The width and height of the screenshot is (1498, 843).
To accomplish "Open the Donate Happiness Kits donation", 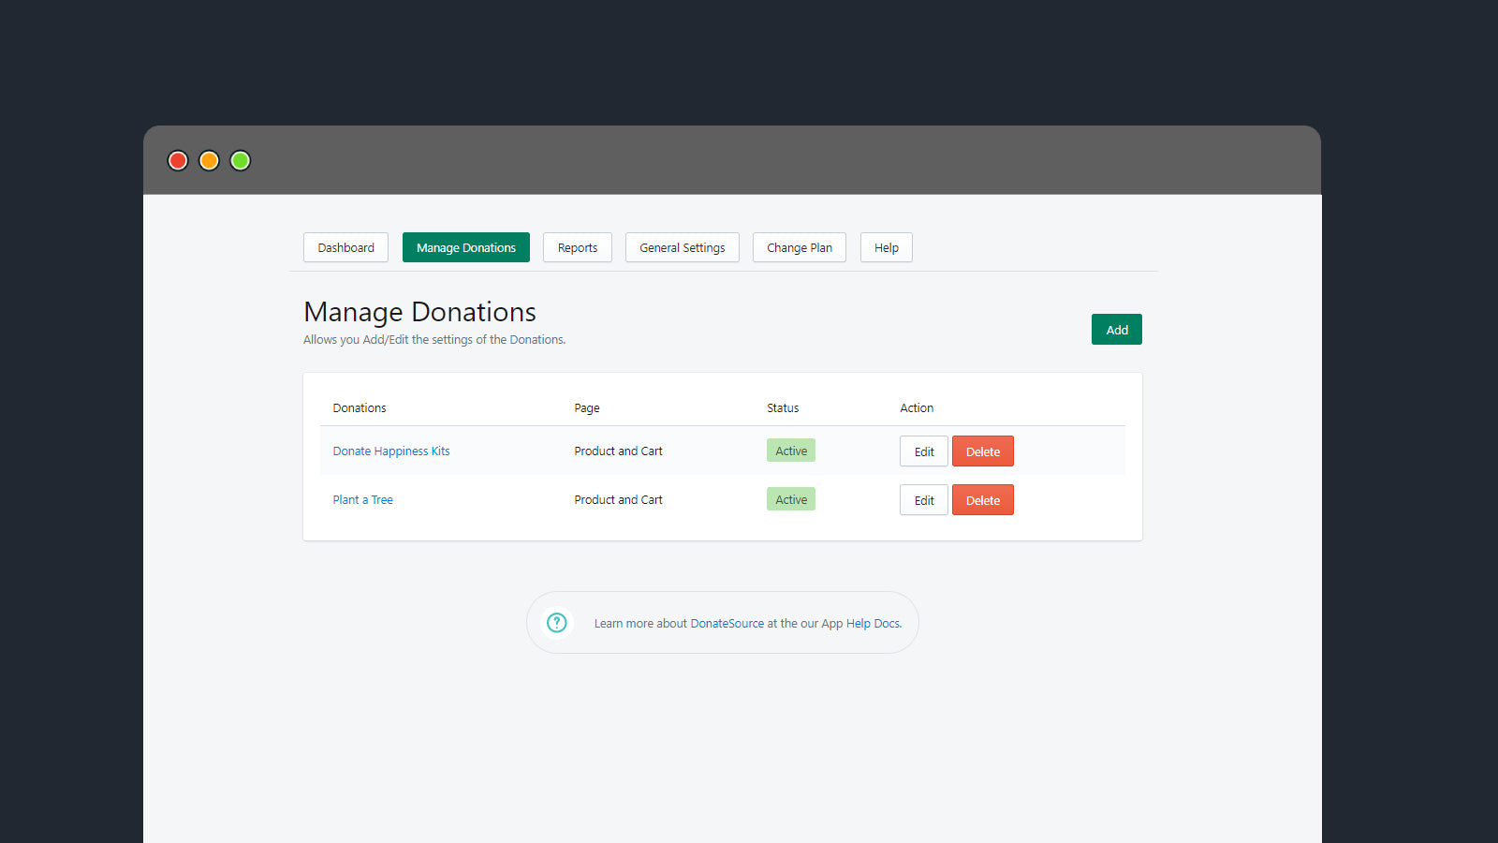I will click(390, 451).
